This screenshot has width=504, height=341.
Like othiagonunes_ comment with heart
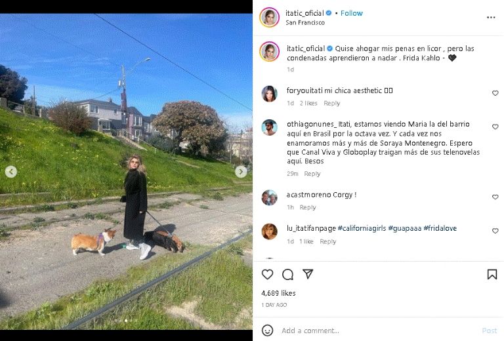pos(495,127)
